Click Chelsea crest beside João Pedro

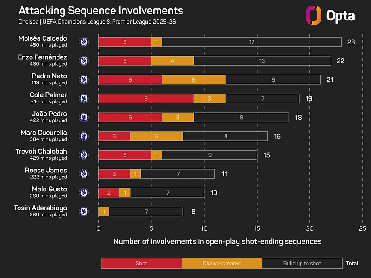pyautogui.click(x=84, y=117)
